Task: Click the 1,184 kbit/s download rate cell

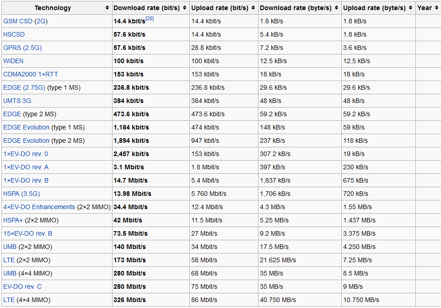Action: pos(151,127)
